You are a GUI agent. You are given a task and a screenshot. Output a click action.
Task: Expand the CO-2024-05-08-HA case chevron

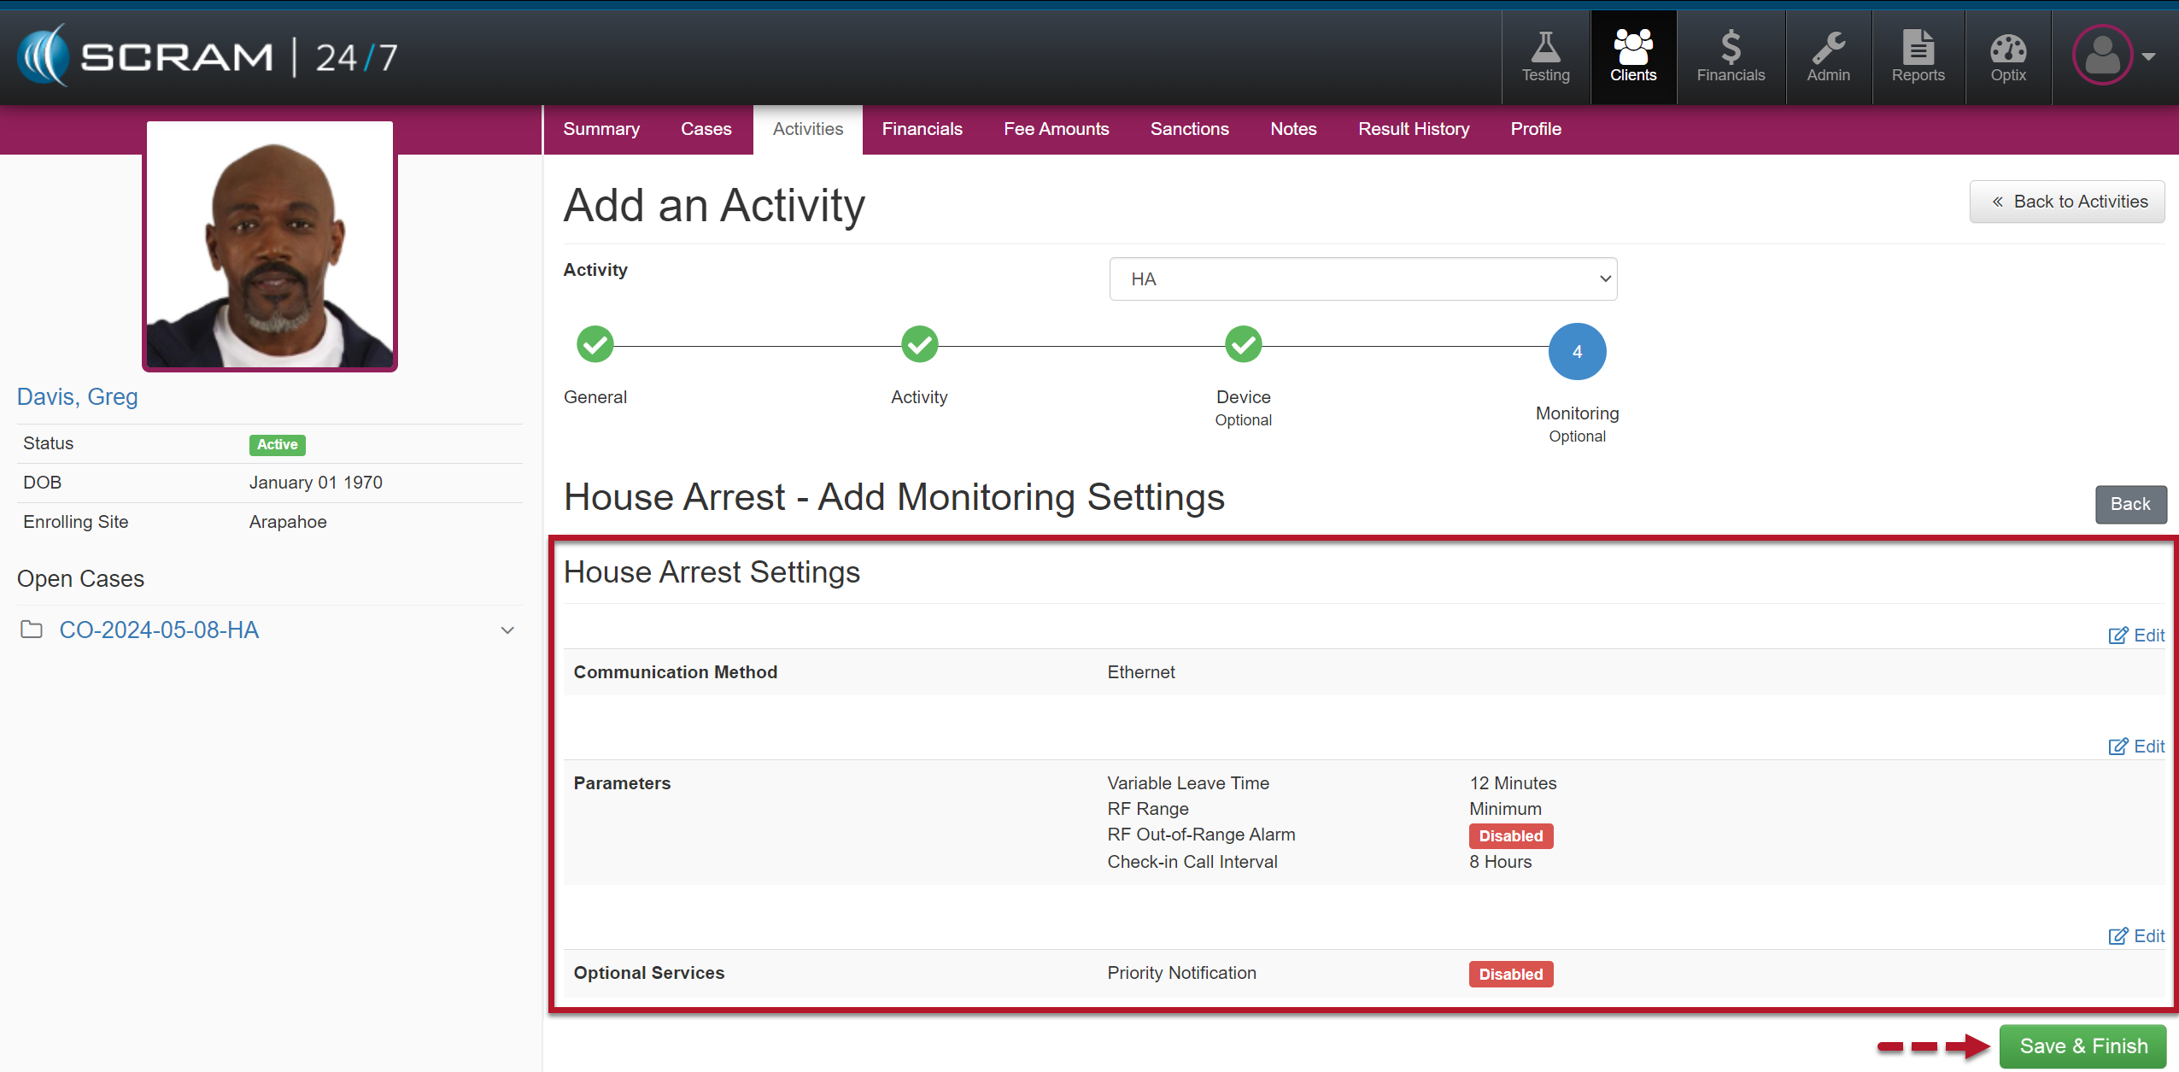pos(507,630)
